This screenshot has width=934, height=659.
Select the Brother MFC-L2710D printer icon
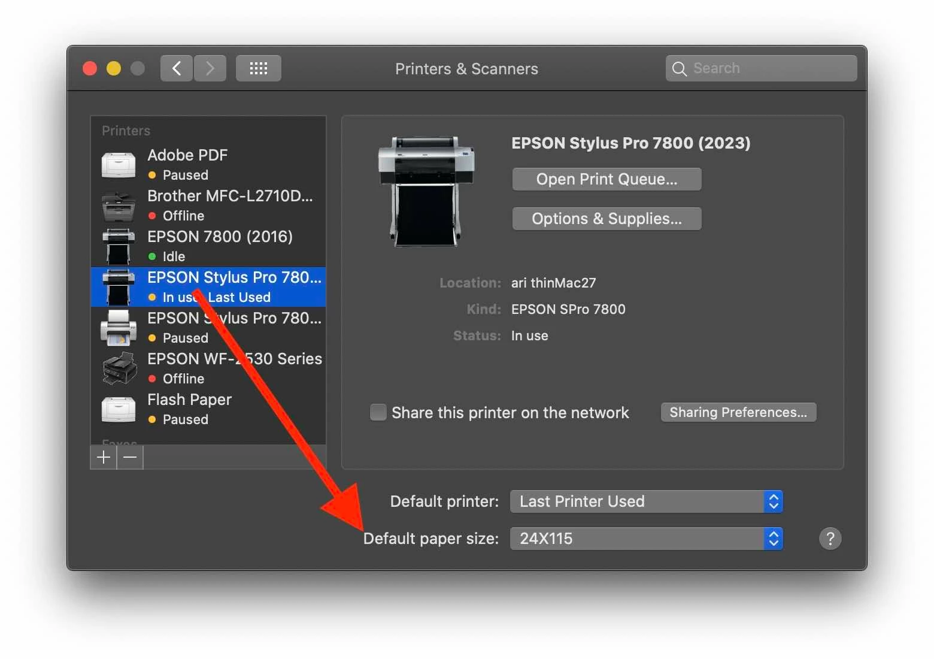point(119,206)
